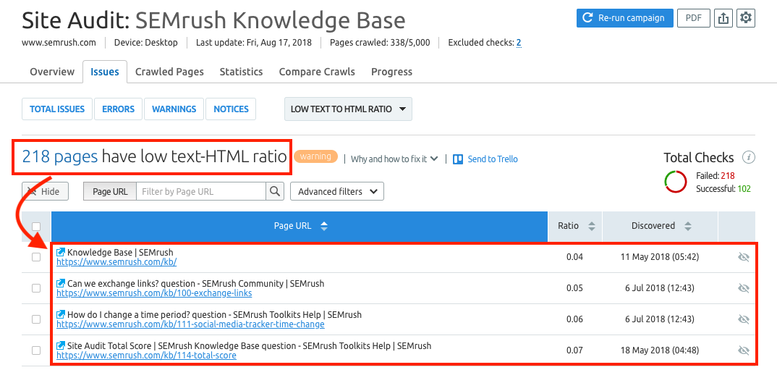Viewport: 777px width, 370px height.
Task: Select the WARNINGS filter button
Action: 174,109
